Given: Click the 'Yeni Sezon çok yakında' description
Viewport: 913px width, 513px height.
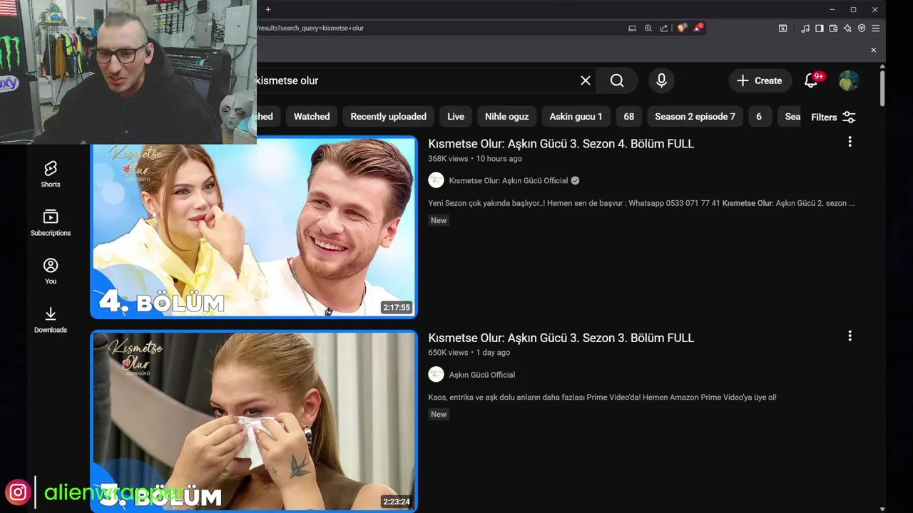Looking at the screenshot, I should (x=641, y=203).
